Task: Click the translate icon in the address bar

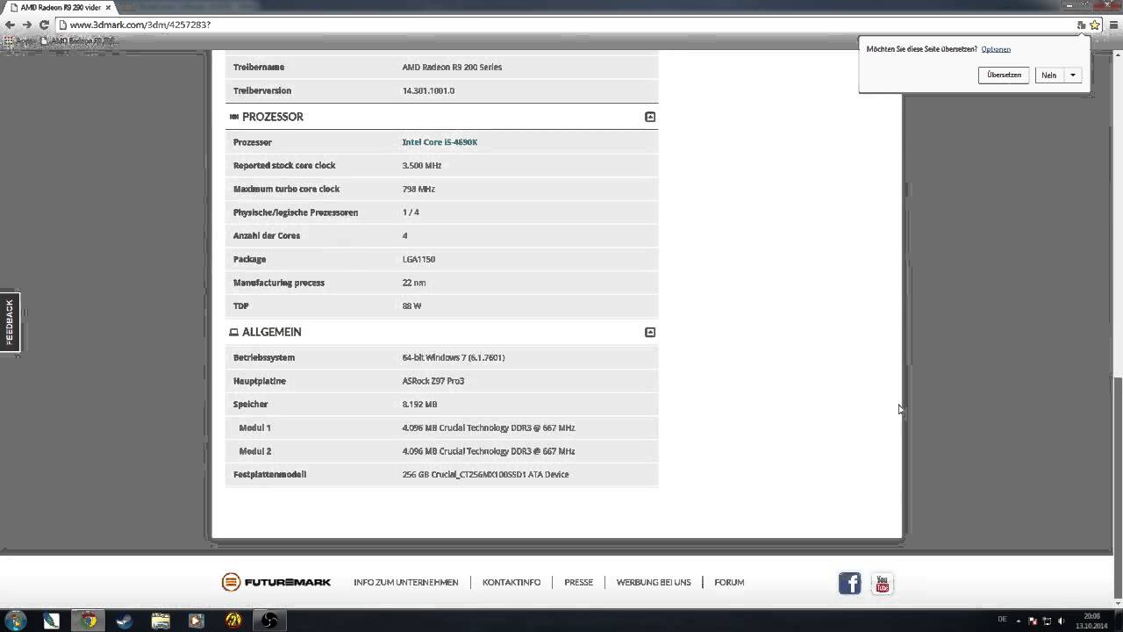Action: pos(1082,25)
